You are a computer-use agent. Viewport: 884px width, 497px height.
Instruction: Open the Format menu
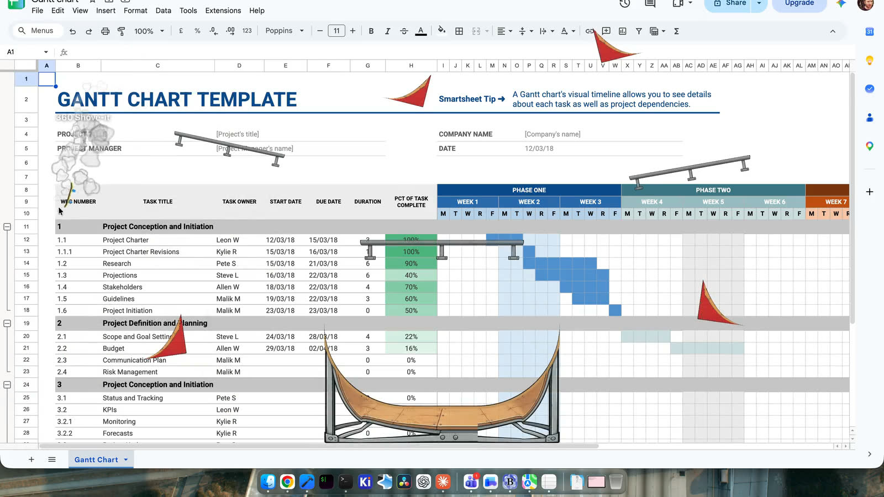135,10
